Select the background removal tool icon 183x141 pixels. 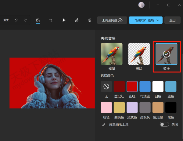(x=38, y=20)
